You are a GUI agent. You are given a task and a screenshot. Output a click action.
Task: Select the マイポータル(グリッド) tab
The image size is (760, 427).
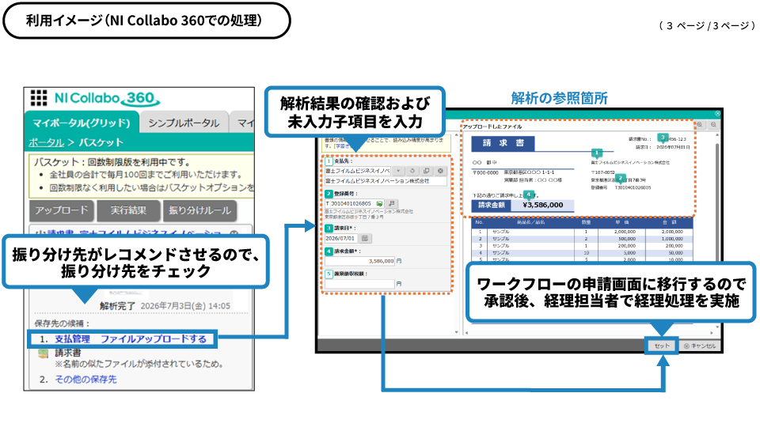81,123
